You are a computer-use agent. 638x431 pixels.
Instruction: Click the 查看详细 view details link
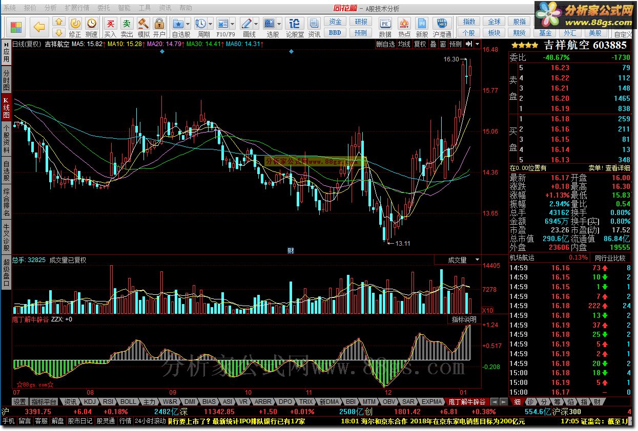coord(618,168)
